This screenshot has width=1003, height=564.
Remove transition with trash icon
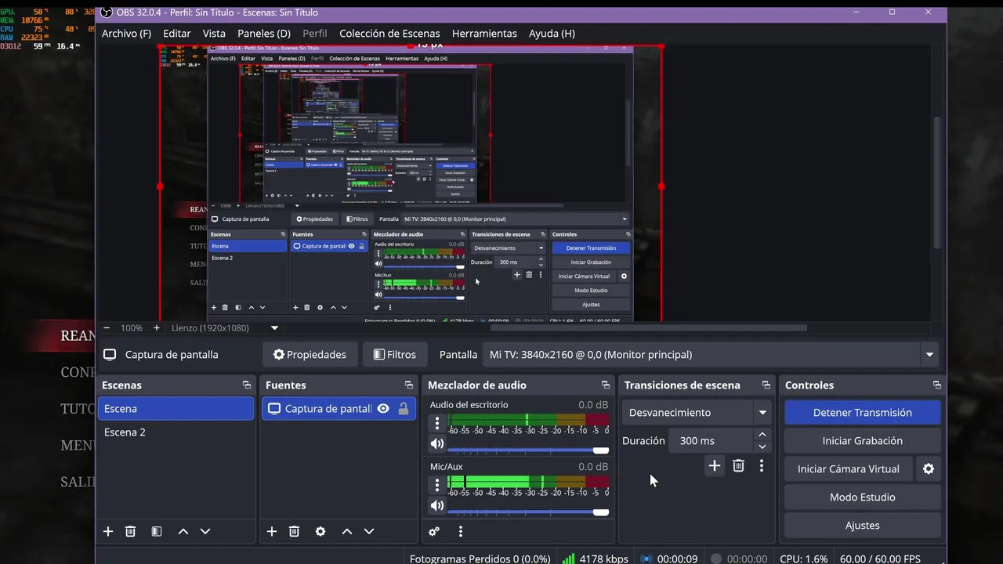(x=738, y=466)
